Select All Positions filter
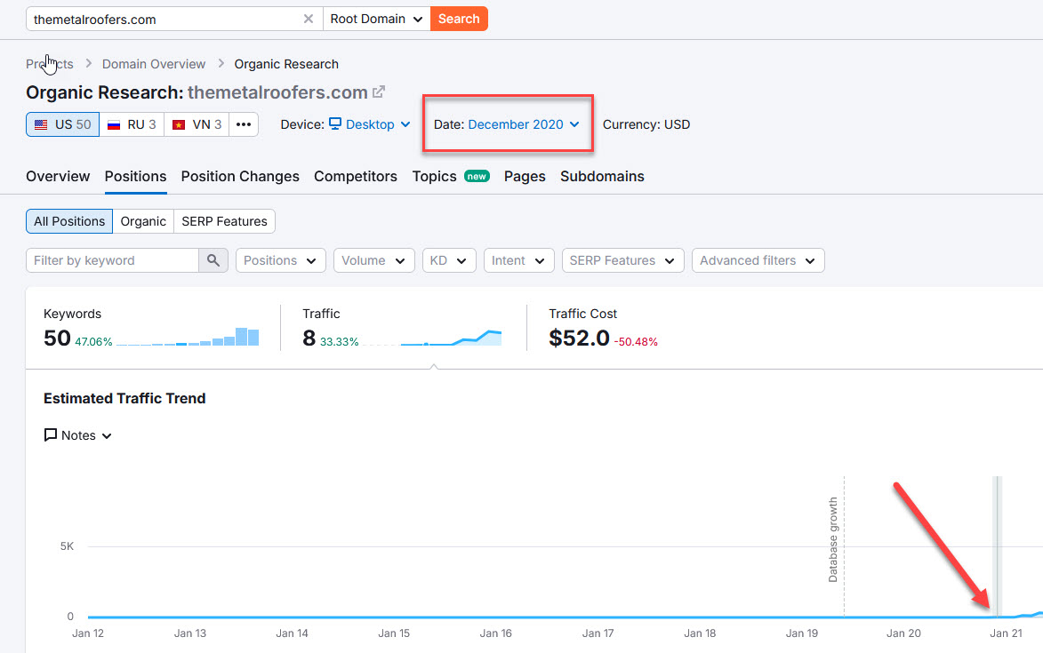The height and width of the screenshot is (653, 1043). pyautogui.click(x=69, y=221)
